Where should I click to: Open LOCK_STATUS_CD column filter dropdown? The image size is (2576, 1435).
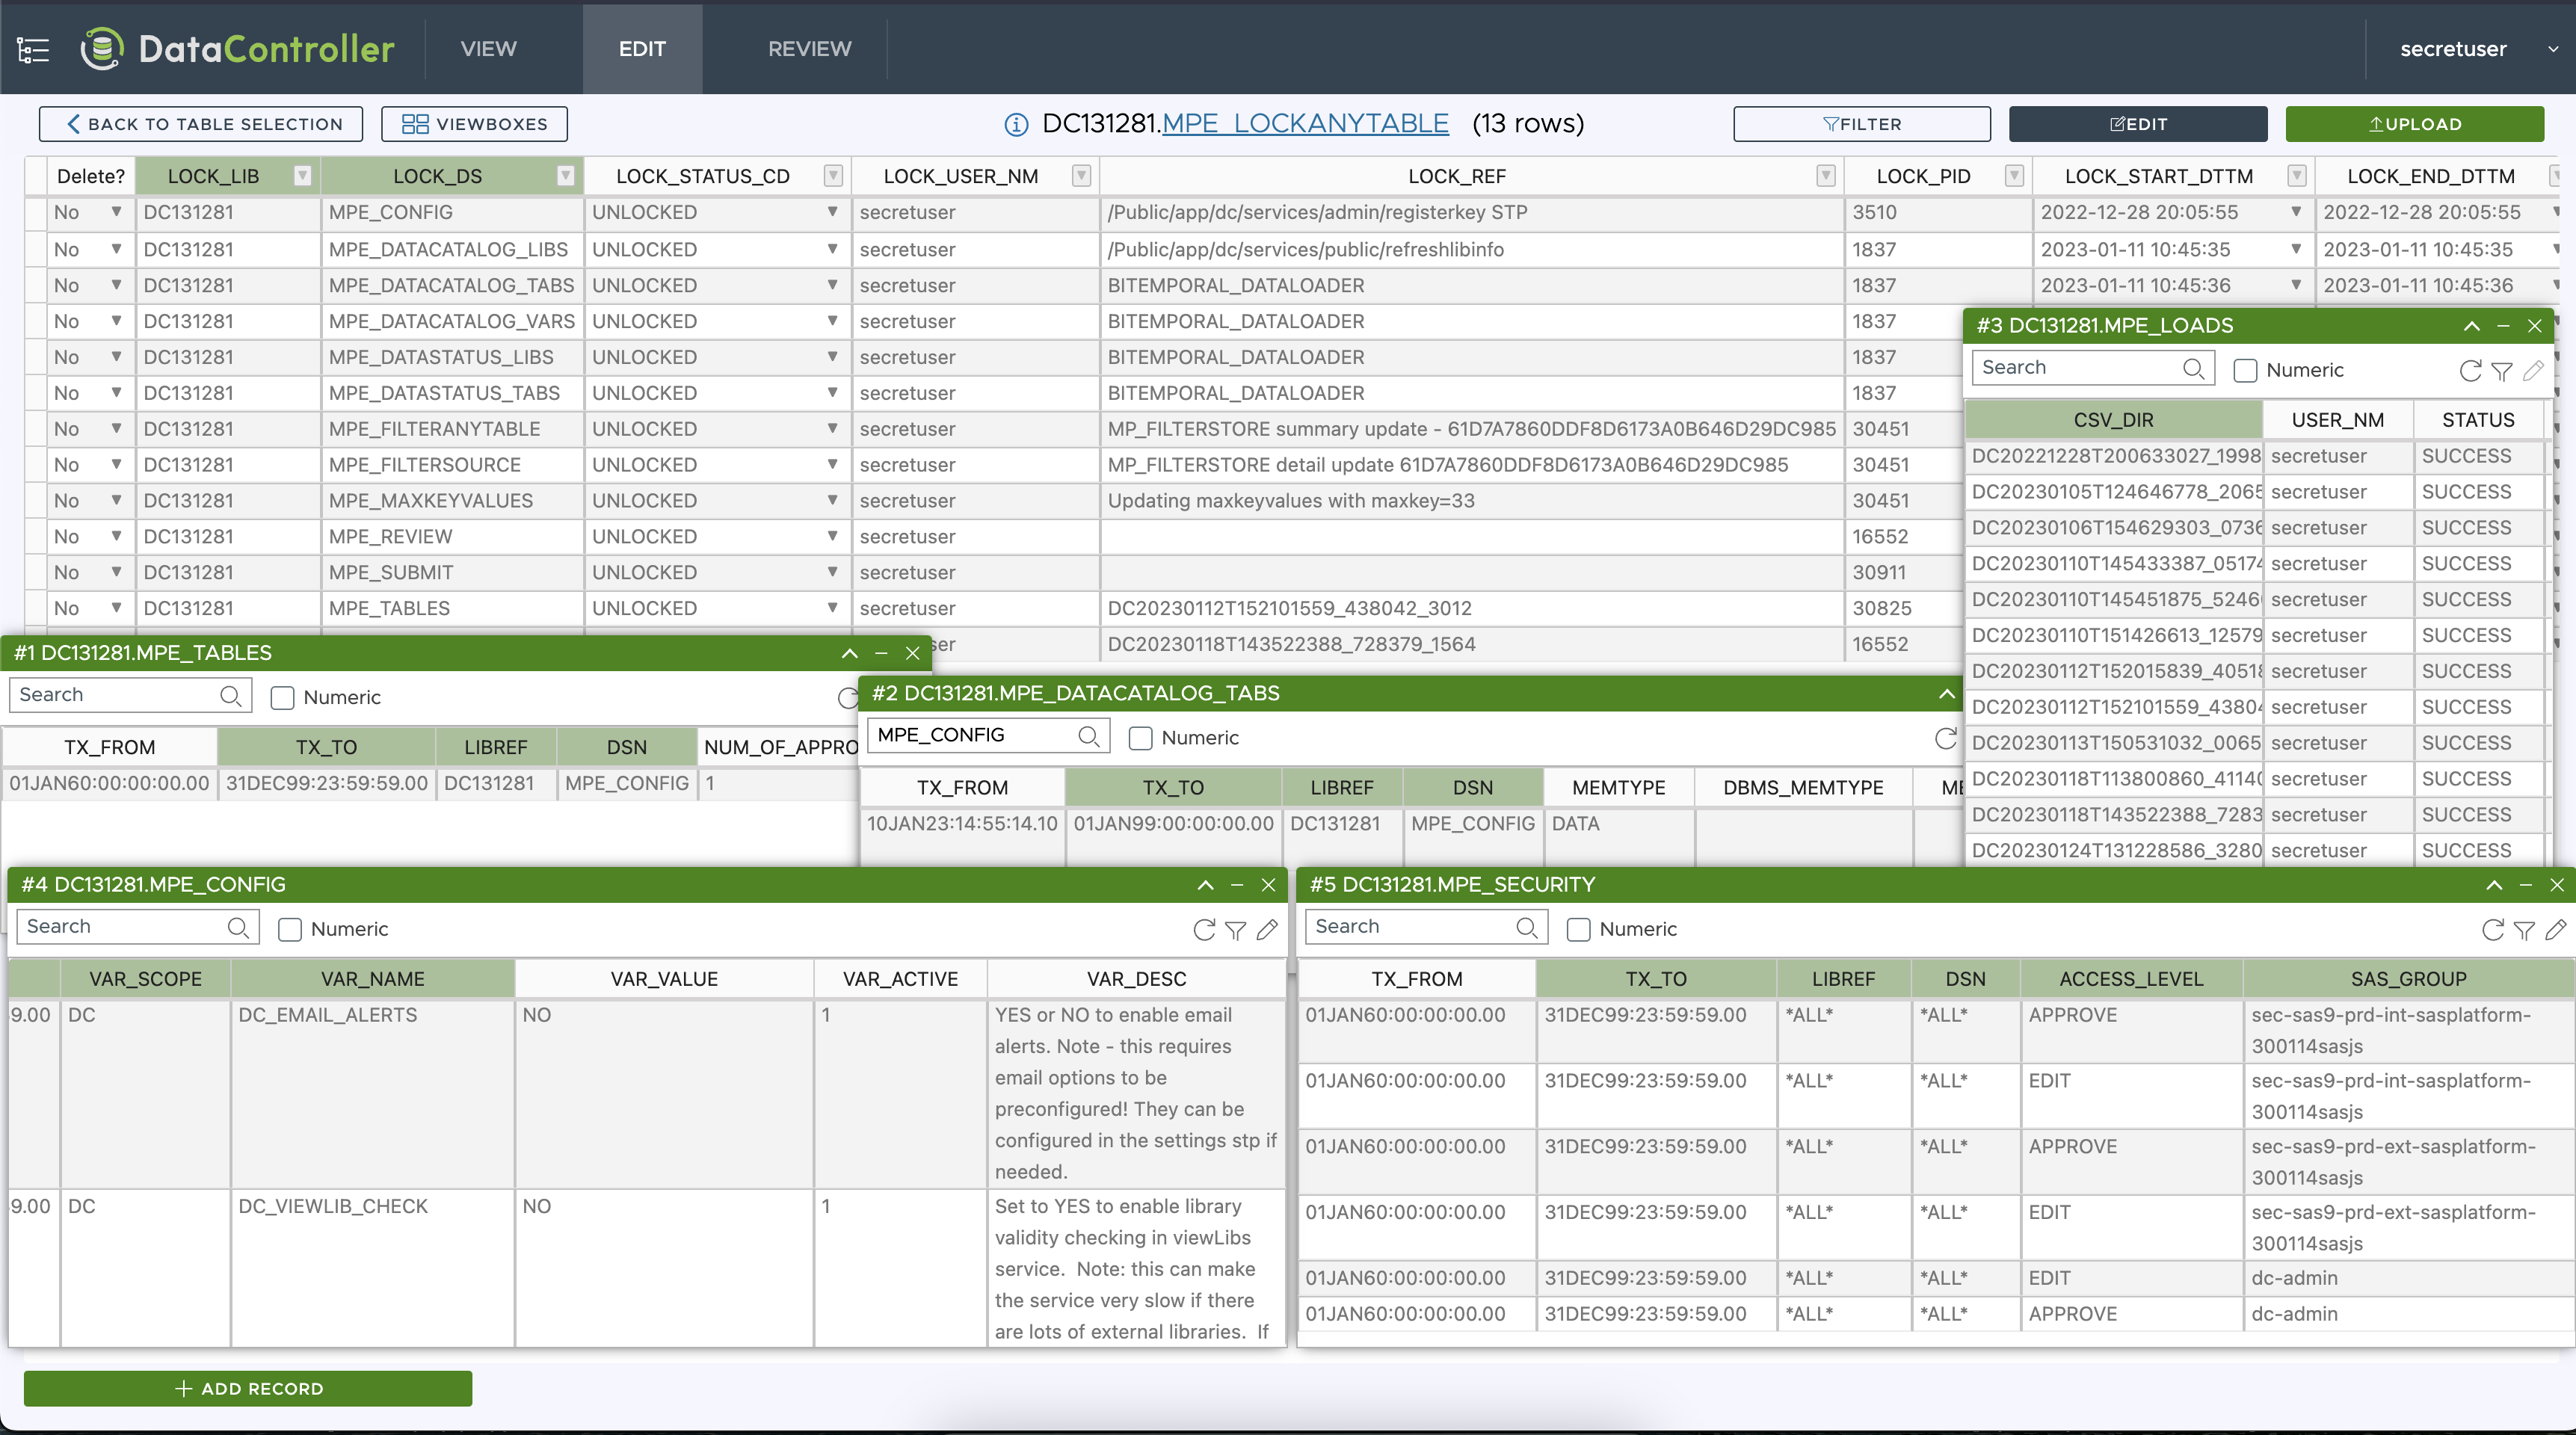click(x=832, y=176)
